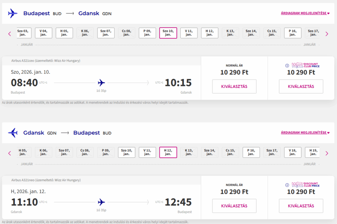This screenshot has width=337, height=224.
Task: Go to previous return dates arrow
Action: (10, 153)
